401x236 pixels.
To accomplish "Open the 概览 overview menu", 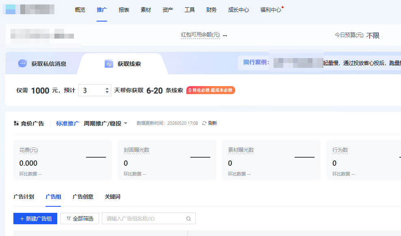I will coord(80,10).
